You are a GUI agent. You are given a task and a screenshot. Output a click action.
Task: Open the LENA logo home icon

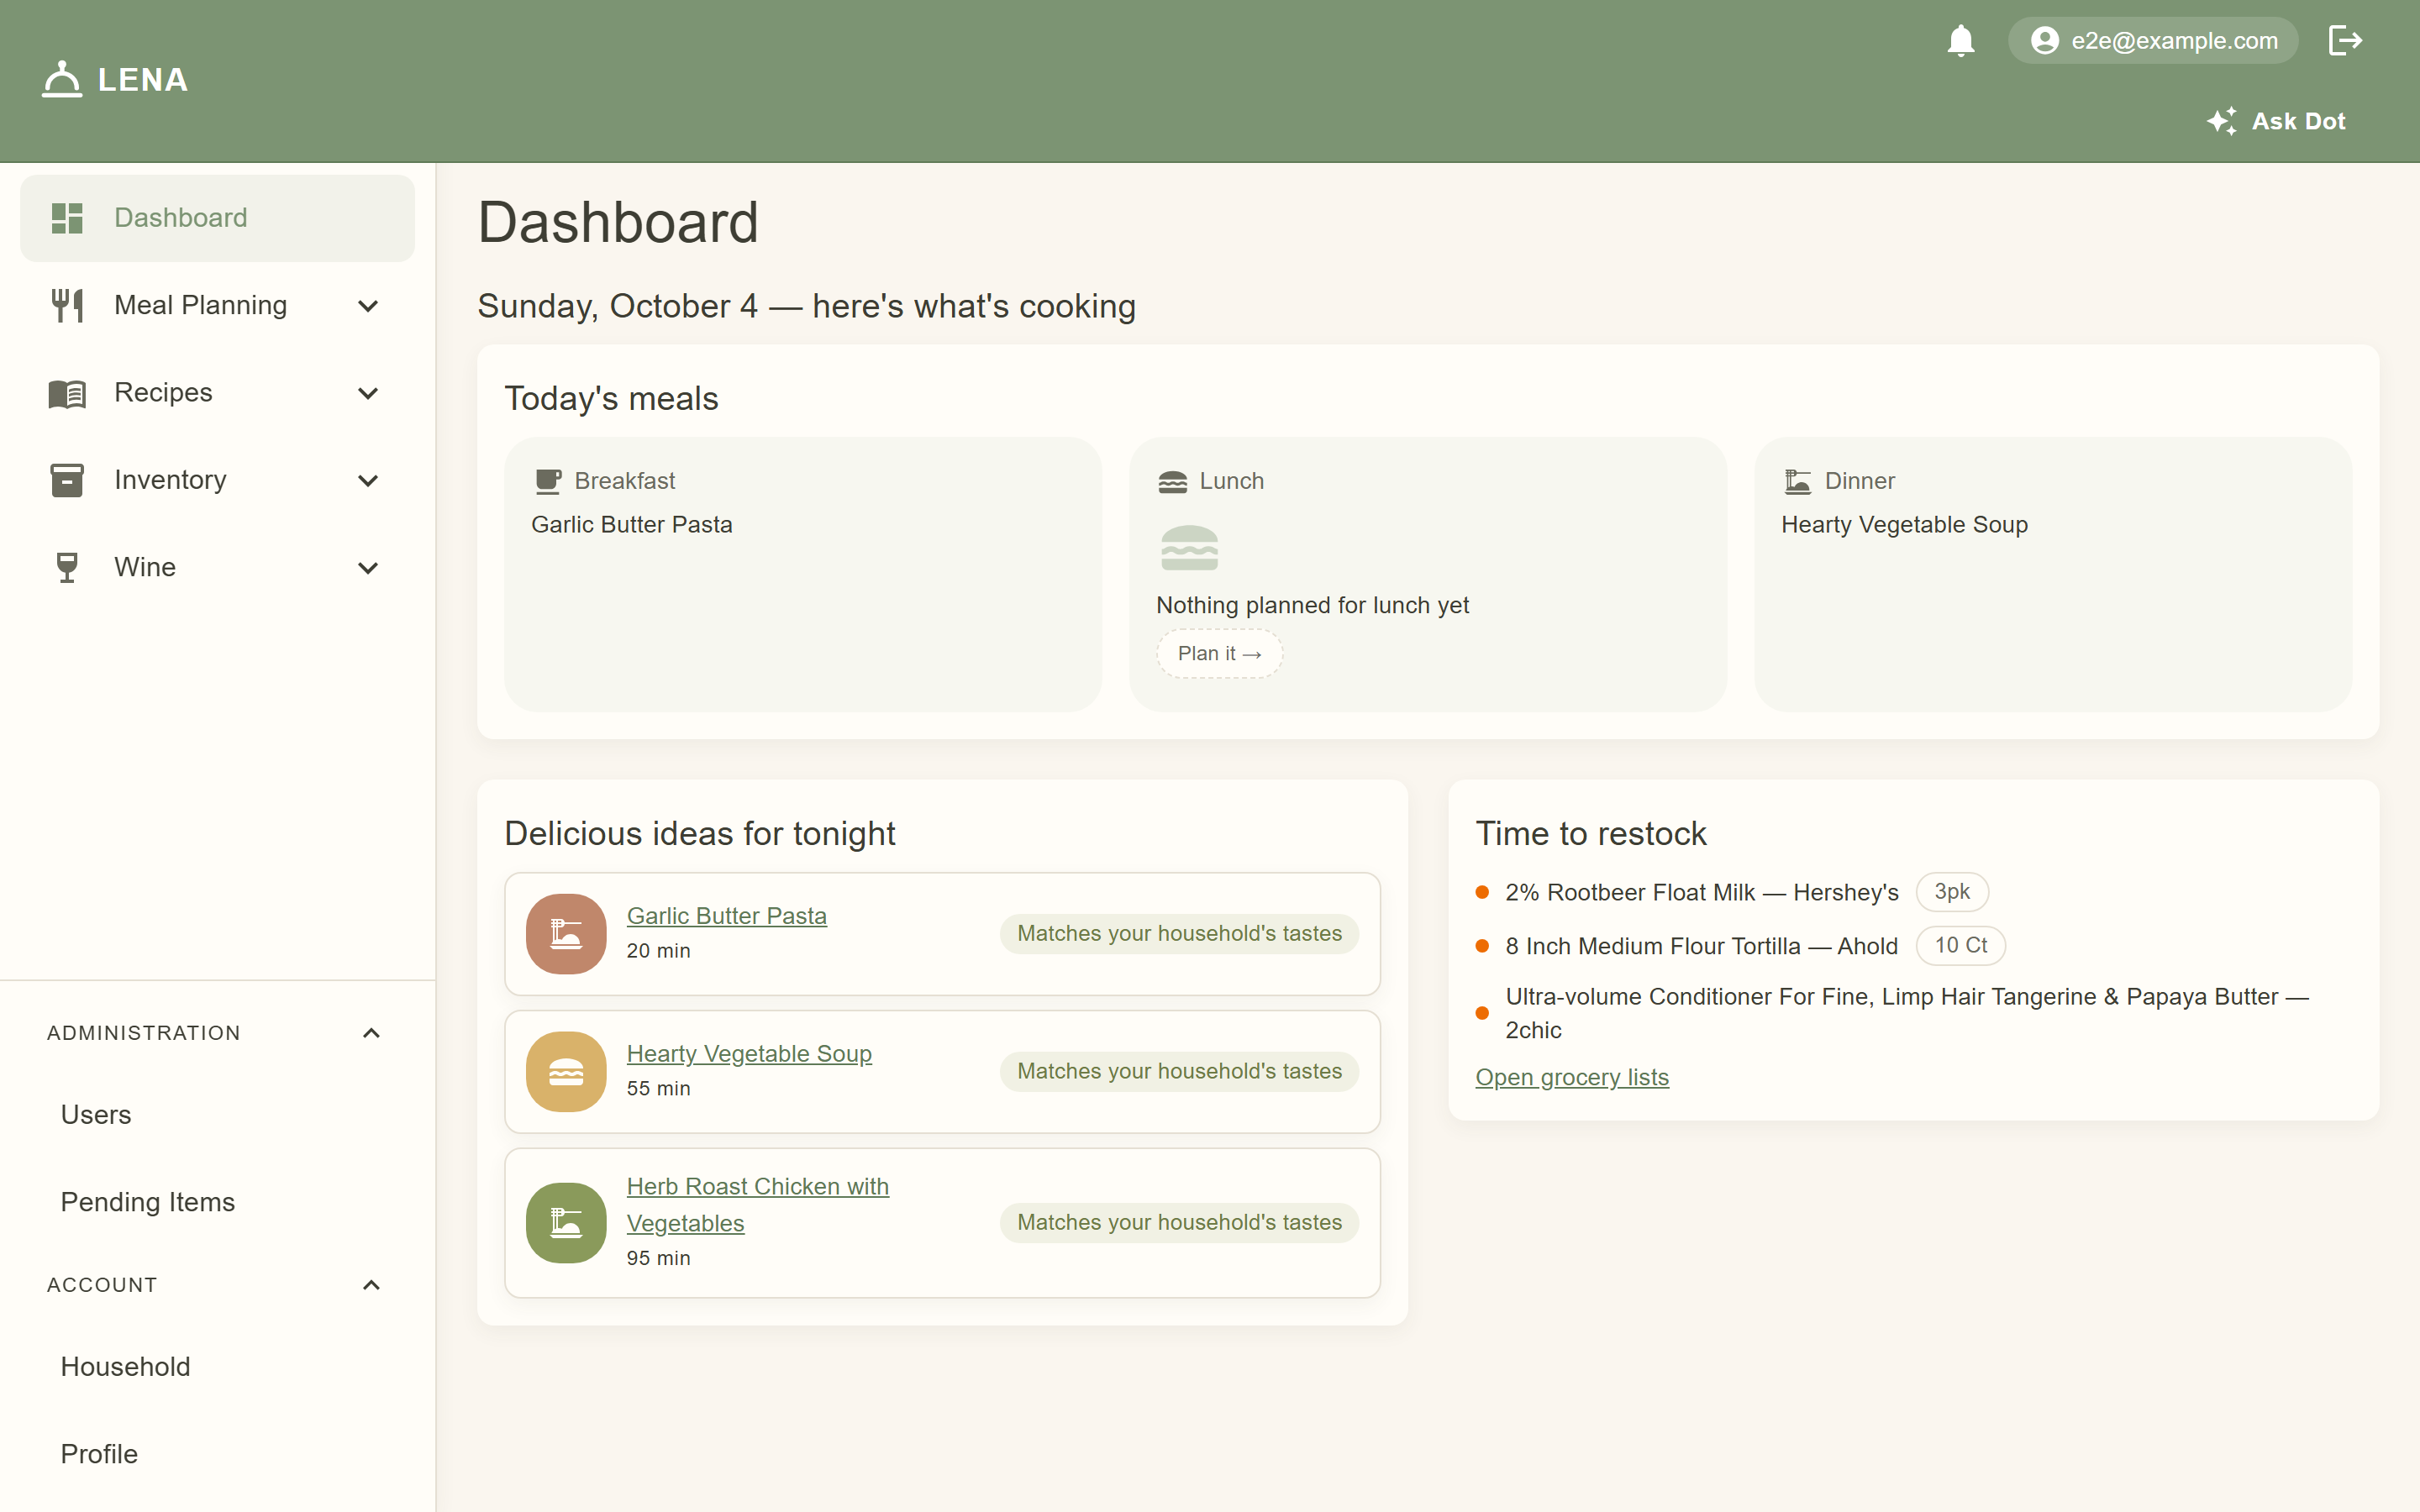(62, 79)
